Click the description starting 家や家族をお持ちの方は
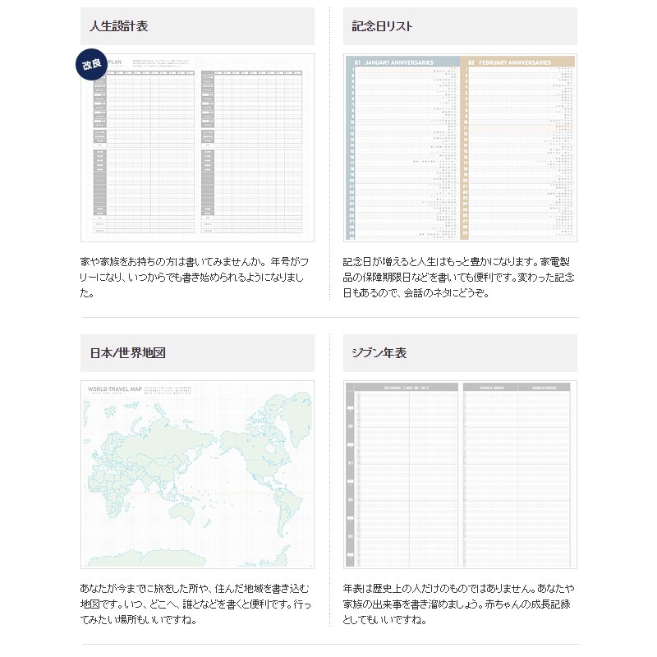 (195, 278)
